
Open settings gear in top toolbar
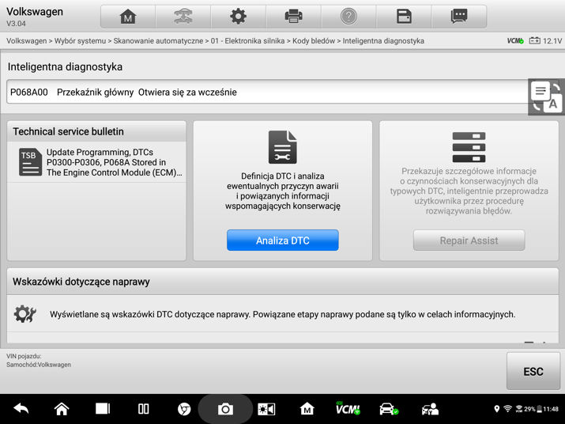[238, 17]
